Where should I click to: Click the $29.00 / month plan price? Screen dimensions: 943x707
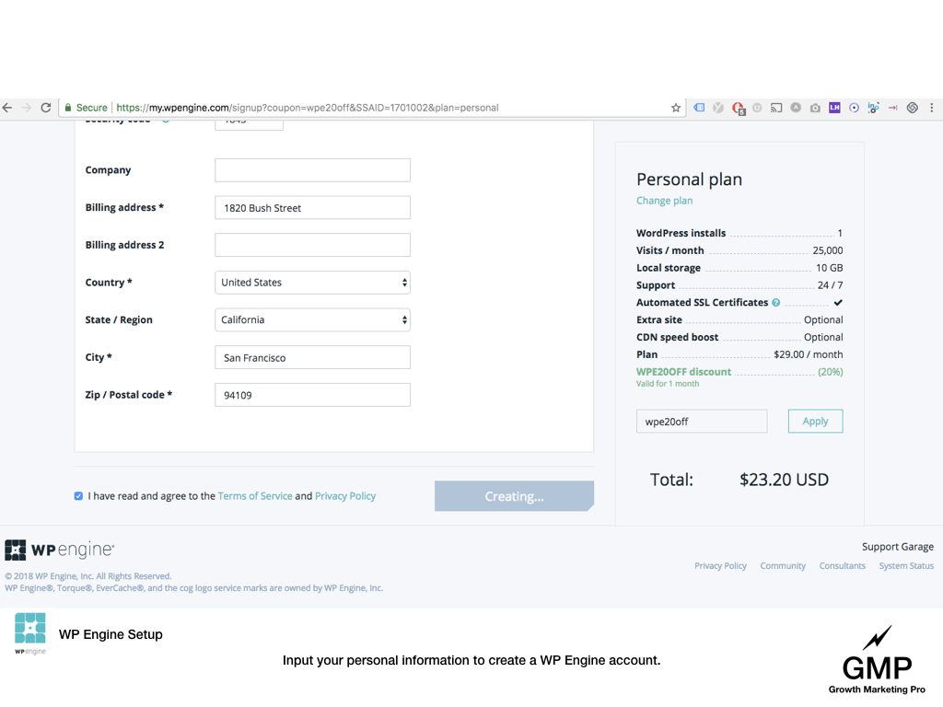(x=809, y=354)
